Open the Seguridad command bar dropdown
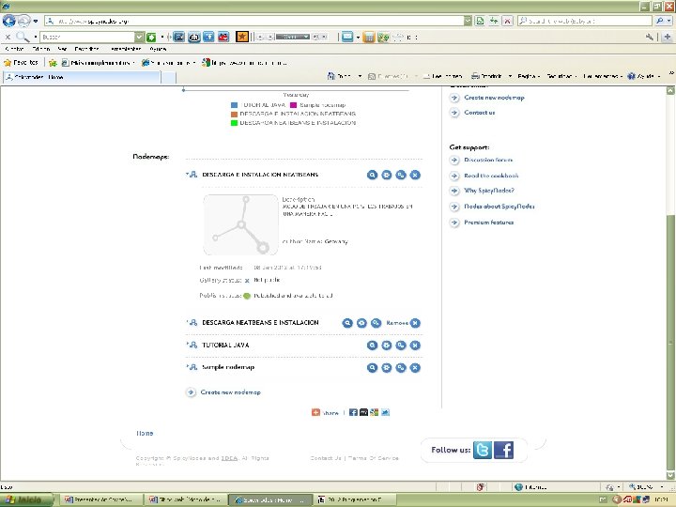This screenshot has height=507, width=676. tap(561, 76)
